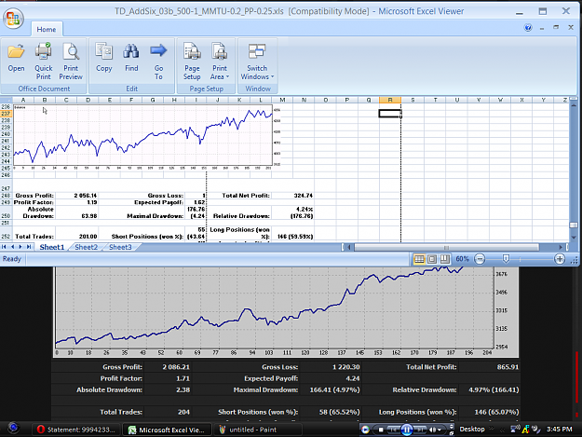Click the Copy icon
Viewport: 582px width, 437px height.
click(104, 51)
